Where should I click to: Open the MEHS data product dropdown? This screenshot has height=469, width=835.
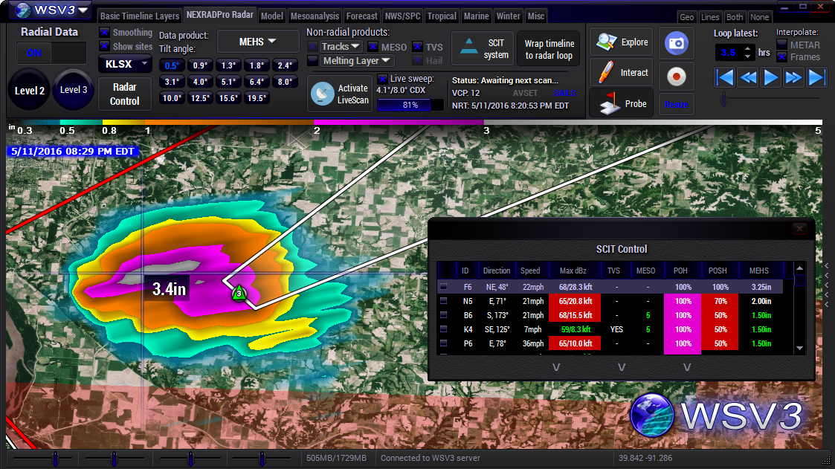[258, 42]
